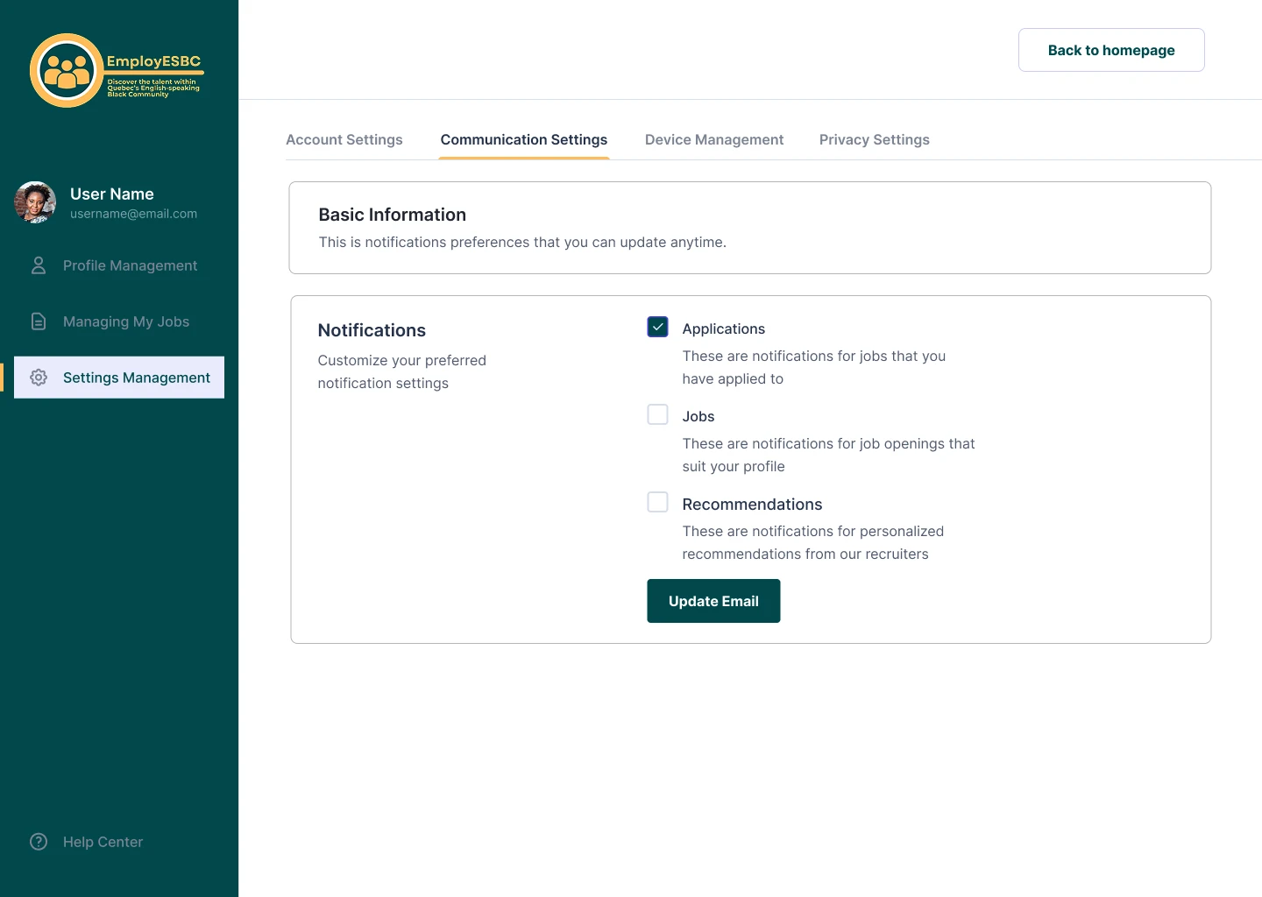Click the person icon beside Profile Management

coord(39,265)
